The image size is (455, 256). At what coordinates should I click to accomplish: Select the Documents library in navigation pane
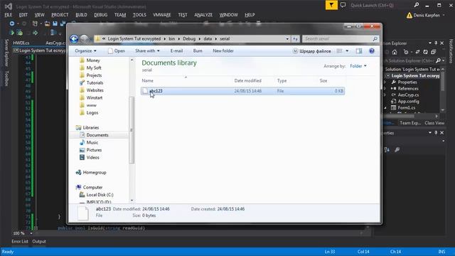[97, 135]
